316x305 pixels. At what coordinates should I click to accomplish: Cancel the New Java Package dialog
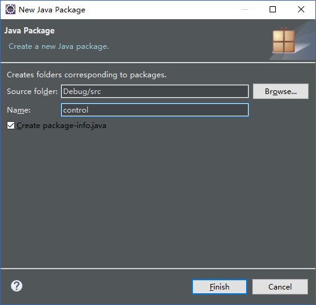[280, 286]
